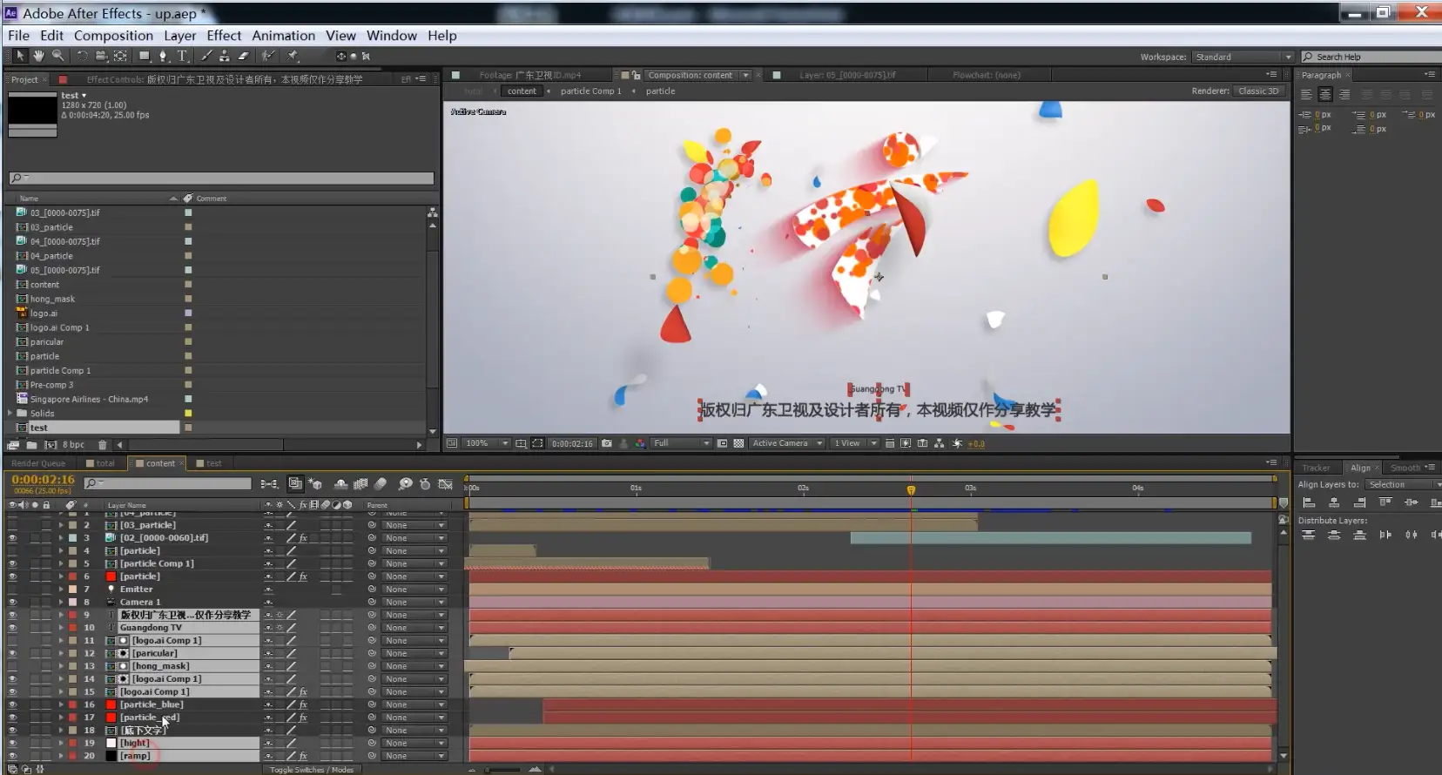Select the Horizontal Type tool
The width and height of the screenshot is (1442, 775).
coord(183,56)
